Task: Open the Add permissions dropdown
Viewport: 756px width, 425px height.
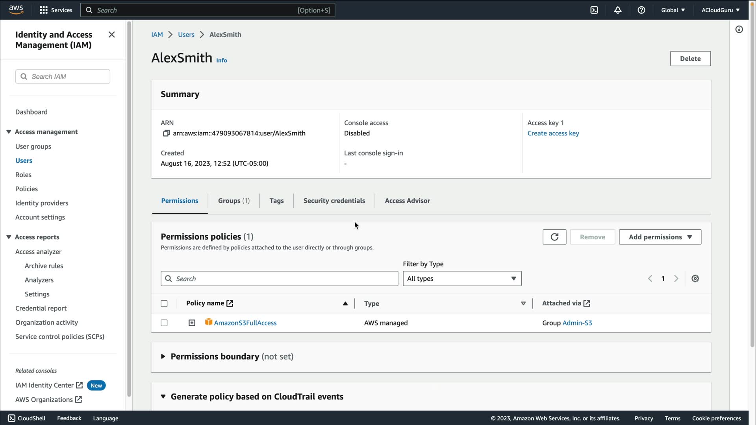Action: [x=660, y=237]
